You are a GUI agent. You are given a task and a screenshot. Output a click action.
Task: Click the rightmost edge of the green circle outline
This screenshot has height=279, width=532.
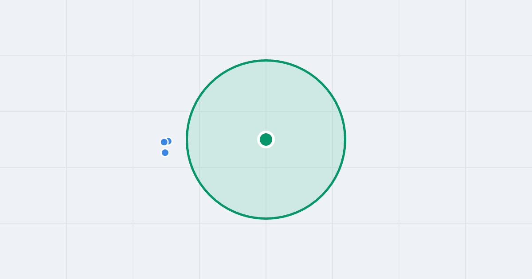click(345, 139)
